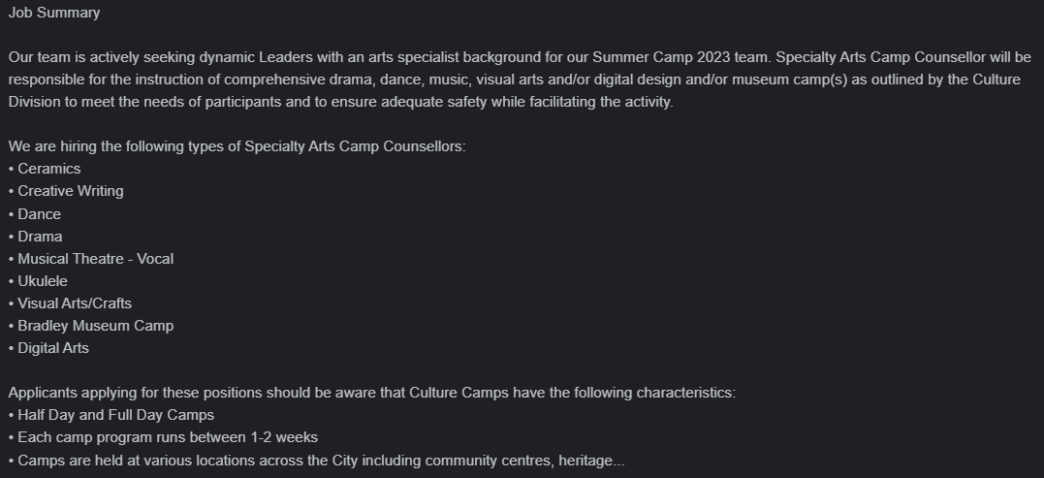1044x478 pixels.
Task: Click the Culture Camps characteristics sentence
Action: tap(372, 392)
